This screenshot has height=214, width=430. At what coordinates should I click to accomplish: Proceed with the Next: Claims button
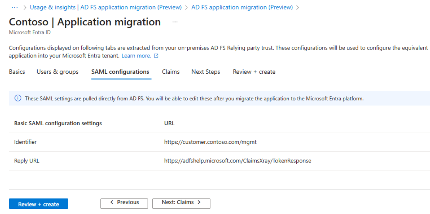181,203
